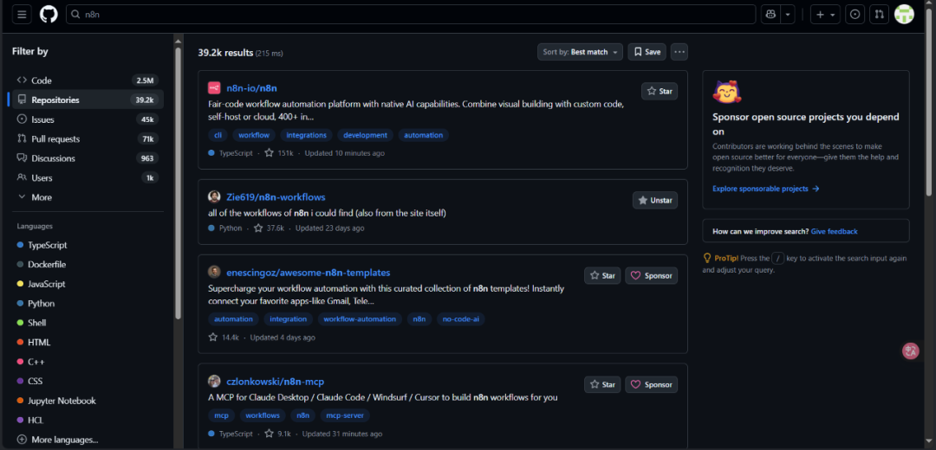Sponsor enescingoz via heart button
The width and height of the screenshot is (936, 450).
(651, 275)
